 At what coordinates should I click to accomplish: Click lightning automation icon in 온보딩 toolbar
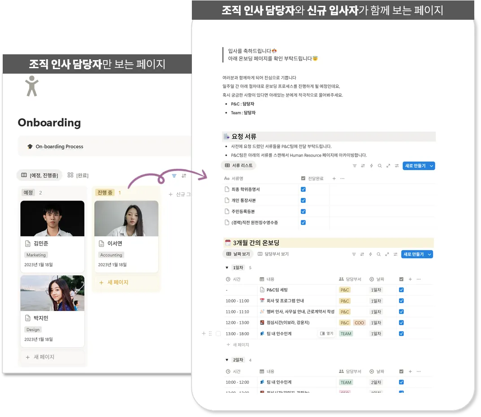tap(370, 255)
